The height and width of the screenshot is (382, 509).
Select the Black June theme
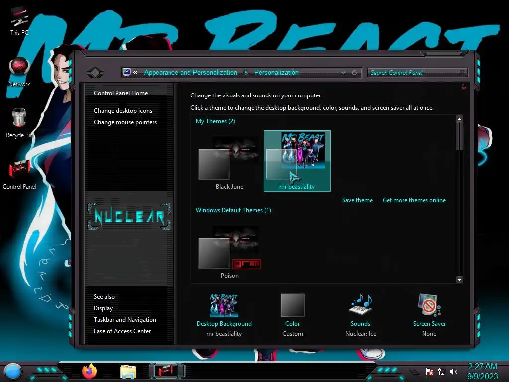[x=229, y=162]
